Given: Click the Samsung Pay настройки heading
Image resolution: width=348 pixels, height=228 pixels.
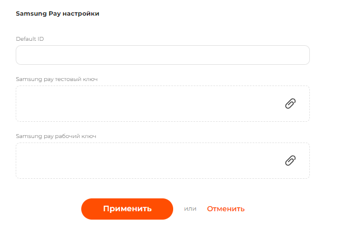Looking at the screenshot, I should coord(58,13).
